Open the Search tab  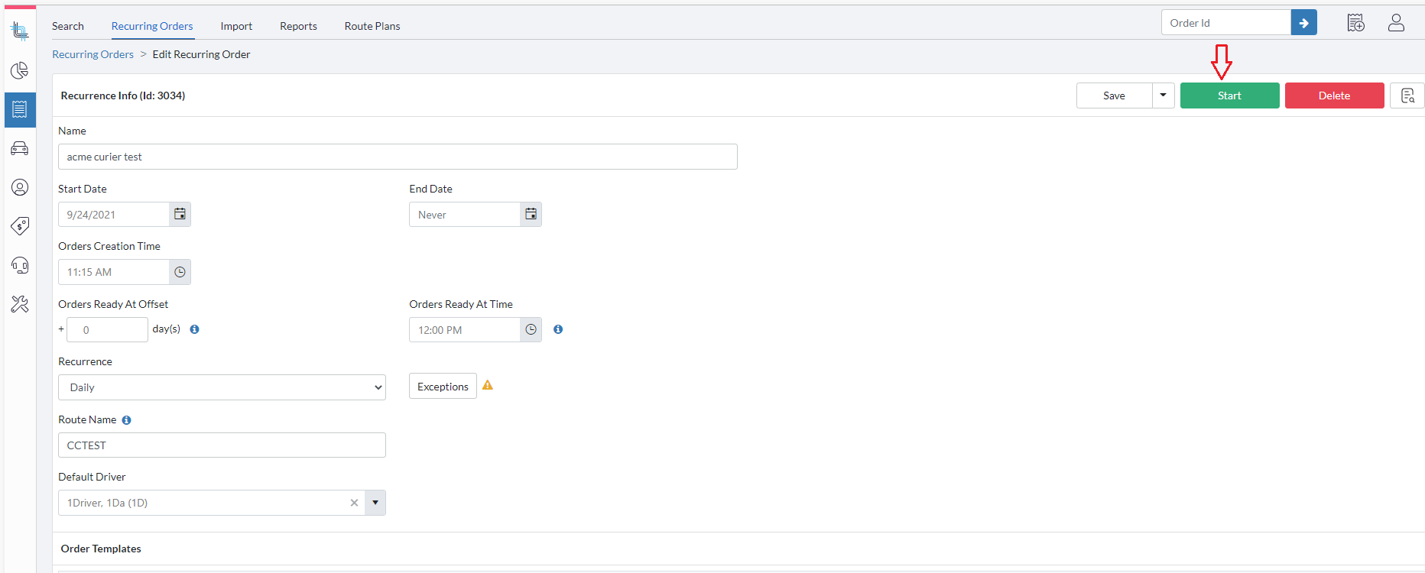(68, 26)
